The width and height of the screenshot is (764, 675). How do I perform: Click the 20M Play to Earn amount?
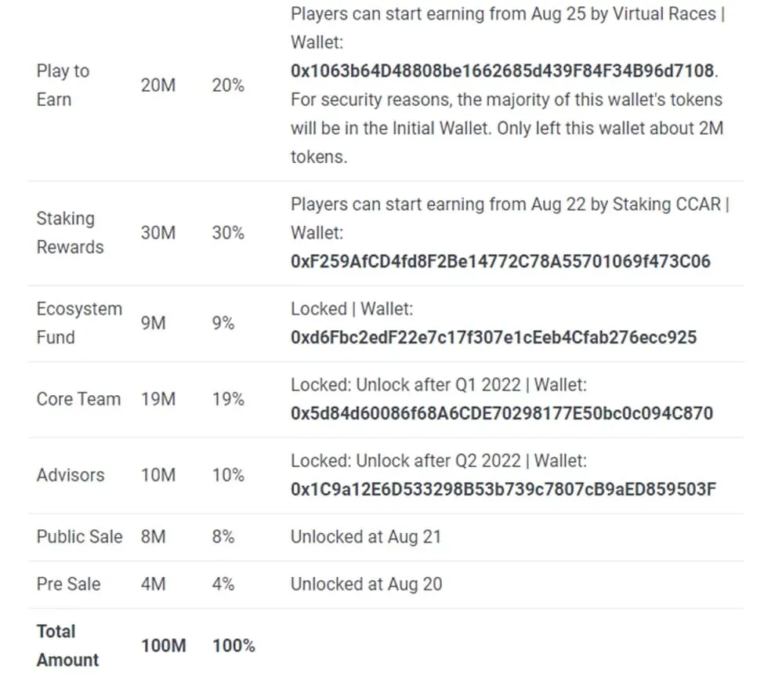point(158,85)
